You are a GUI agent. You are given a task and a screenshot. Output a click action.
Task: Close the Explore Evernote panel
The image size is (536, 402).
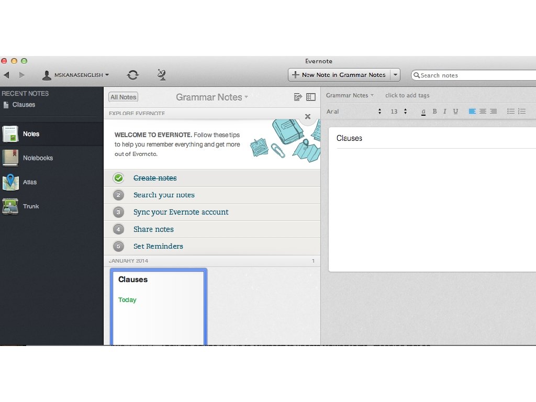tap(308, 117)
